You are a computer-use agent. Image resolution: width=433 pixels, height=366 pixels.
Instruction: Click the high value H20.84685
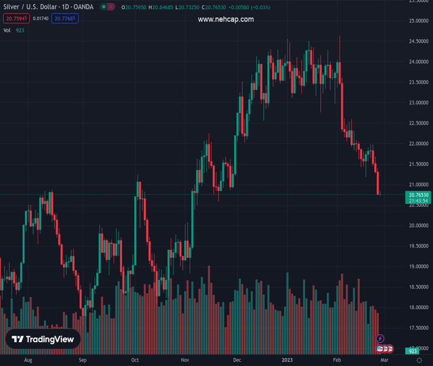pos(160,7)
